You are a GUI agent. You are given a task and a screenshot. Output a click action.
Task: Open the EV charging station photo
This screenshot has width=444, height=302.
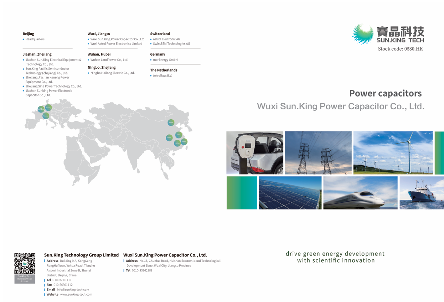tap(255, 153)
